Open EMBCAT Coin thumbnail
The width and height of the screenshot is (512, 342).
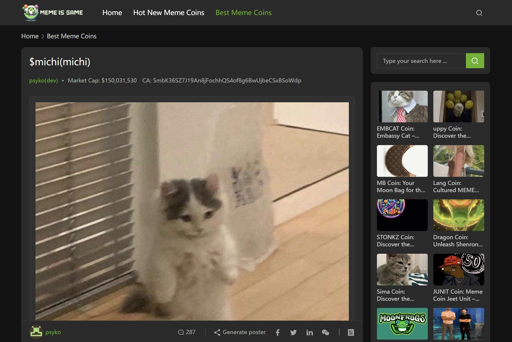click(x=402, y=107)
